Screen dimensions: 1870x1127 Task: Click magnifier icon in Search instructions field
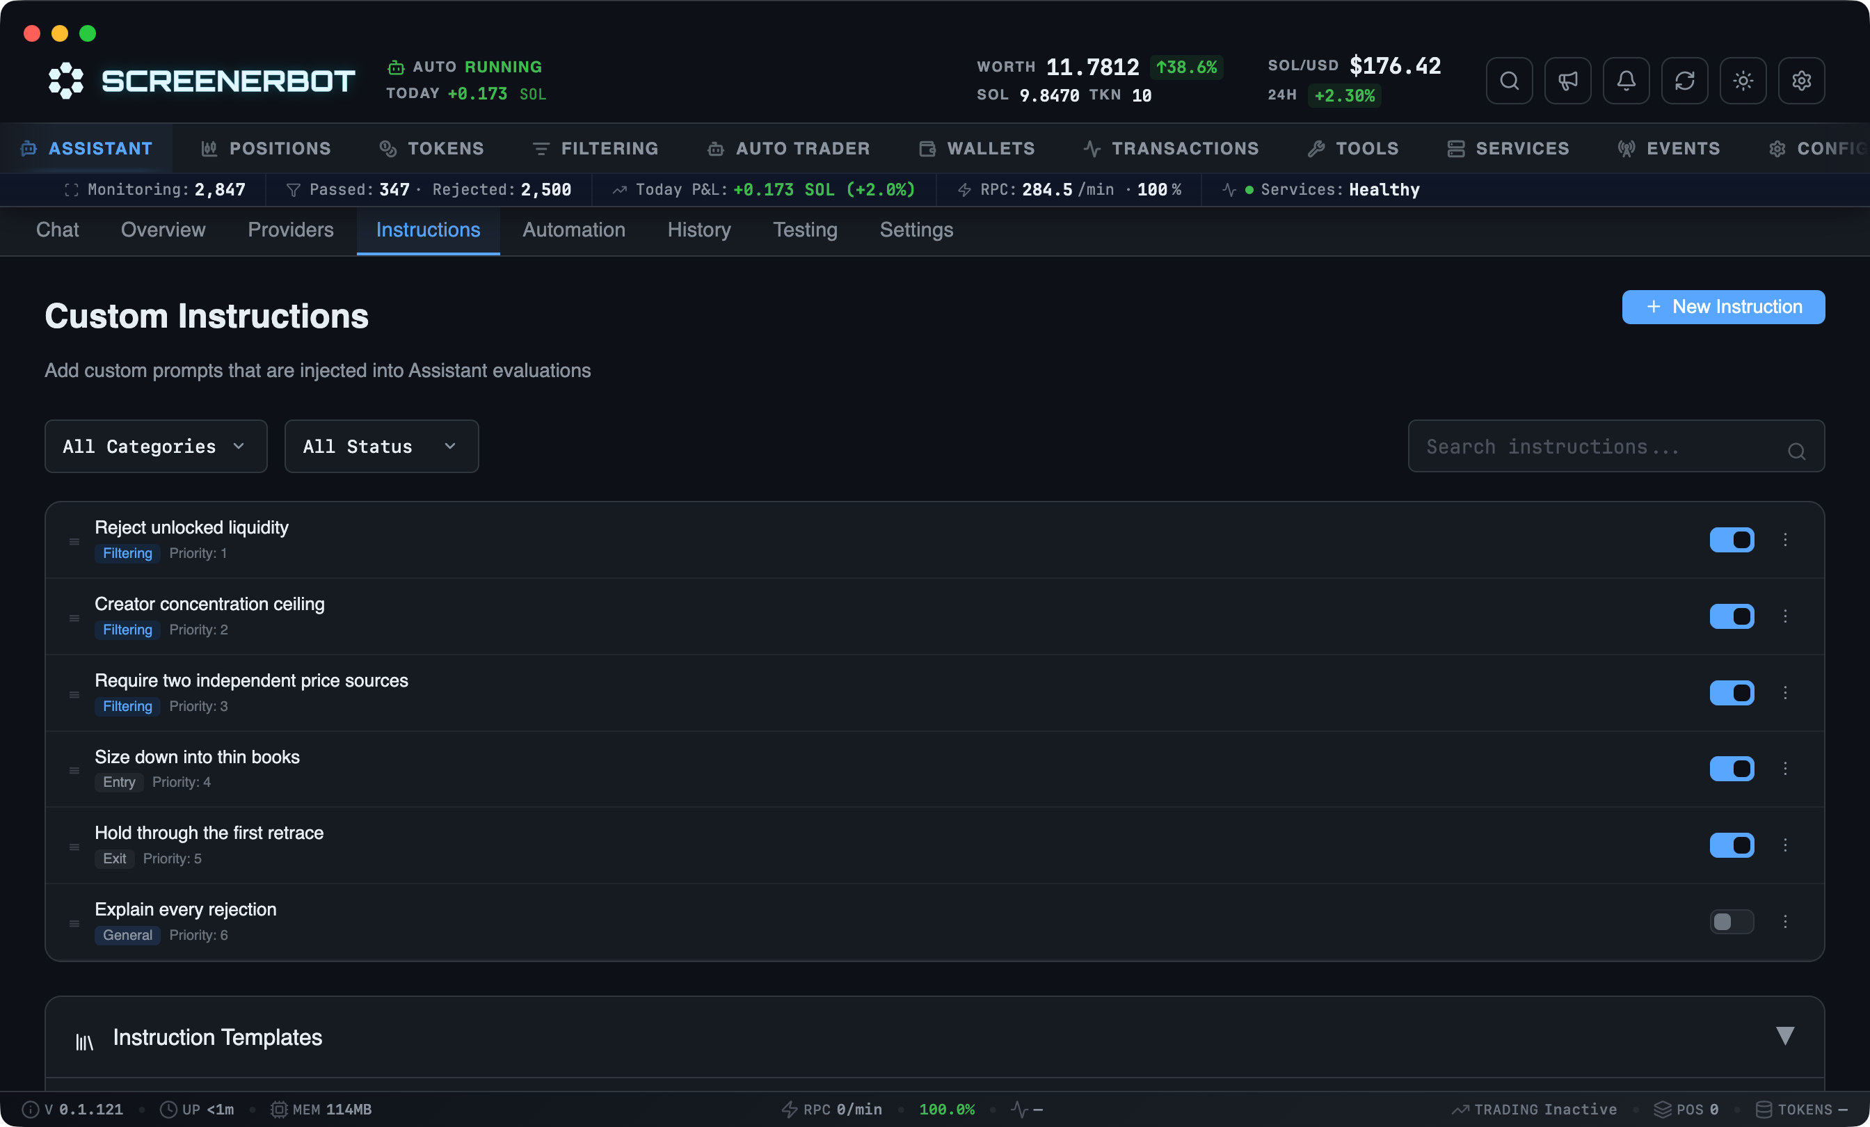(x=1796, y=451)
